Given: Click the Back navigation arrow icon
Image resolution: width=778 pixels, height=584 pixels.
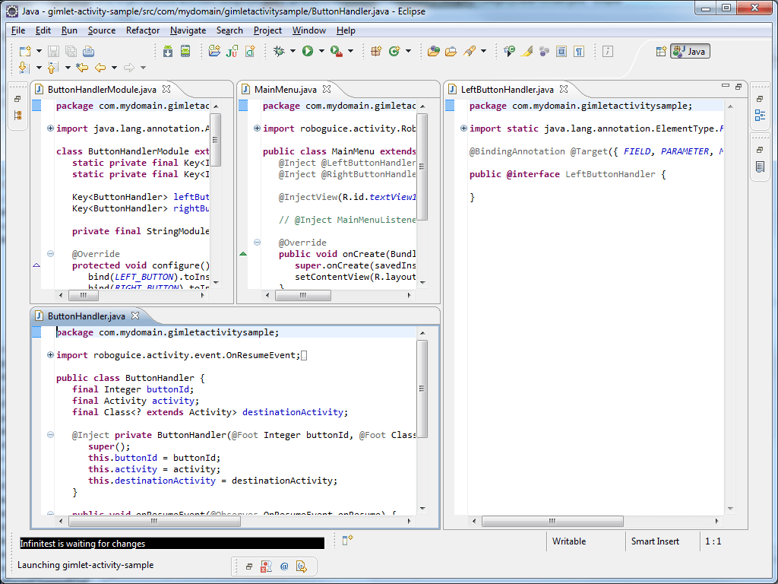Looking at the screenshot, I should click(100, 68).
